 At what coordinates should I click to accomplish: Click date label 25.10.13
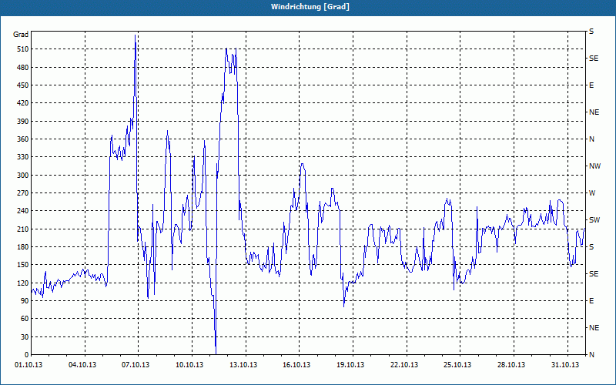[457, 365]
